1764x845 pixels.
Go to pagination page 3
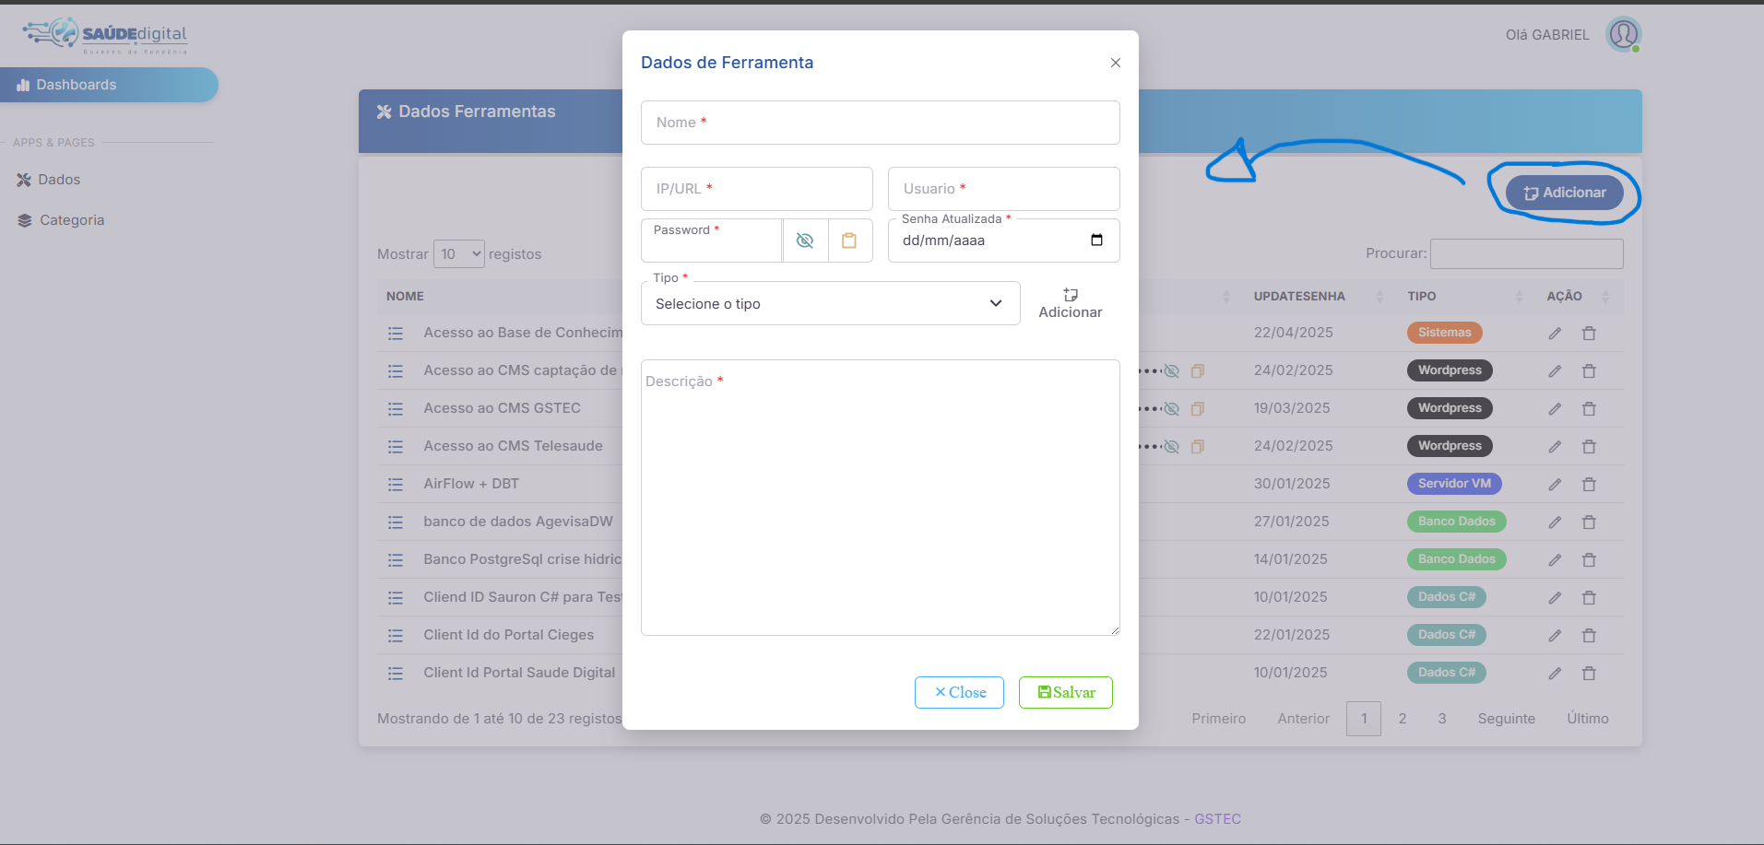coord(1442,719)
